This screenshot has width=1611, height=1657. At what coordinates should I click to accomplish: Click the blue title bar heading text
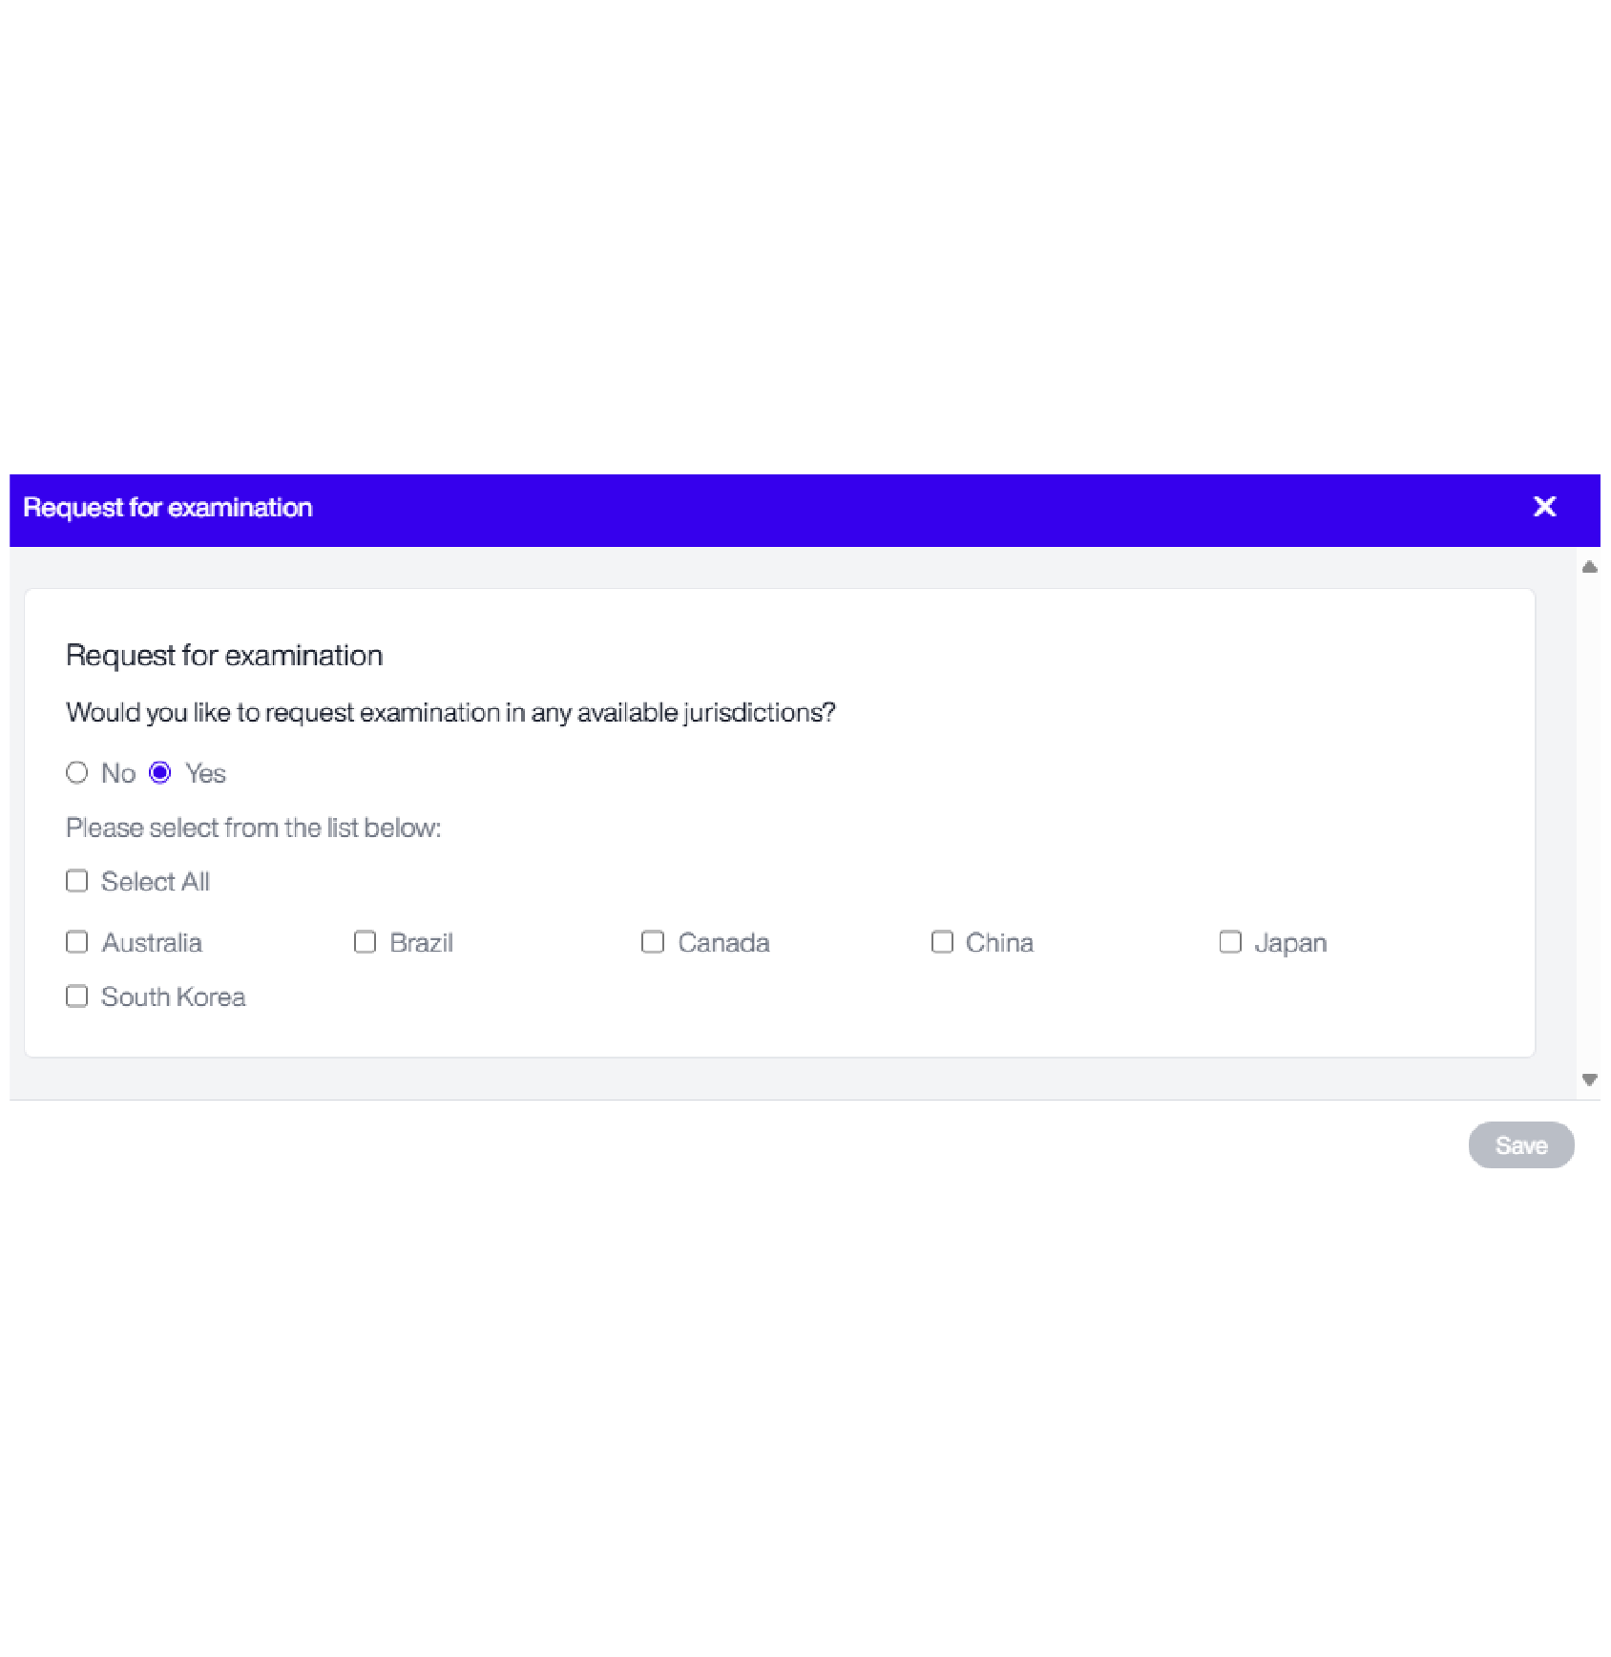[168, 508]
